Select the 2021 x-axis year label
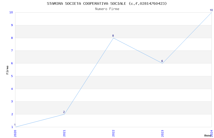 pyautogui.click(x=64, y=133)
